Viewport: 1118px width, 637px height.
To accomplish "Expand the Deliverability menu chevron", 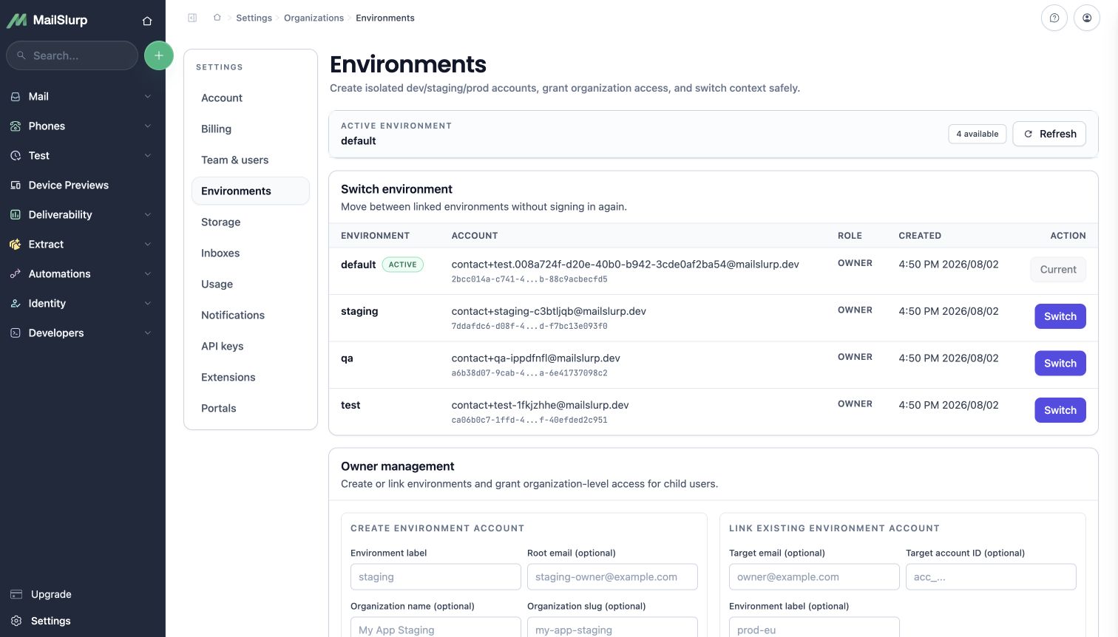I will (x=148, y=214).
